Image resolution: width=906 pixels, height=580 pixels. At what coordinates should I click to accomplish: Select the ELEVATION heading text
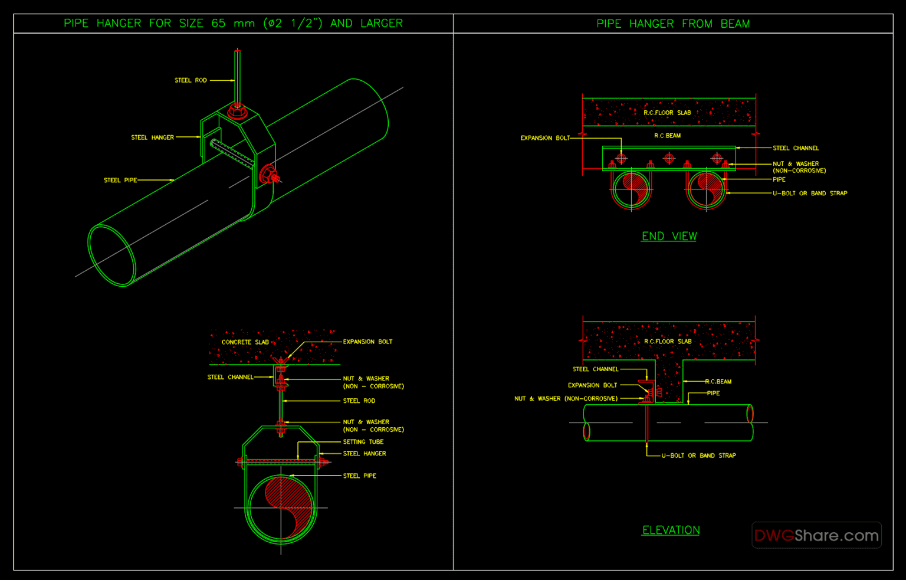click(671, 529)
